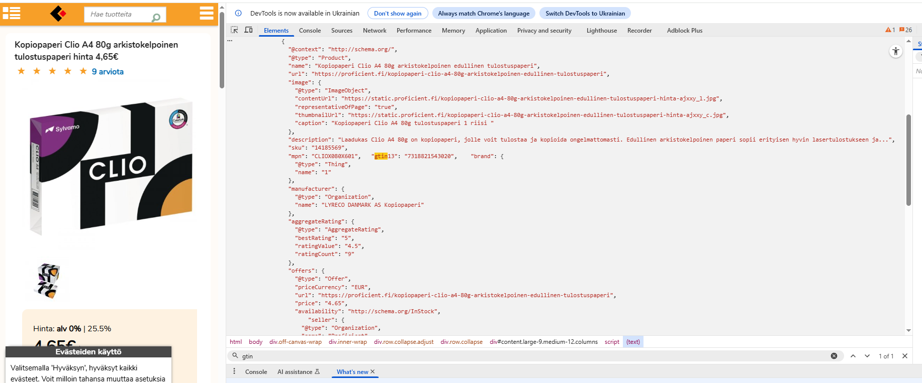The width and height of the screenshot is (922, 383).
Task: Open the drawer three-dot menu
Action: tap(234, 371)
